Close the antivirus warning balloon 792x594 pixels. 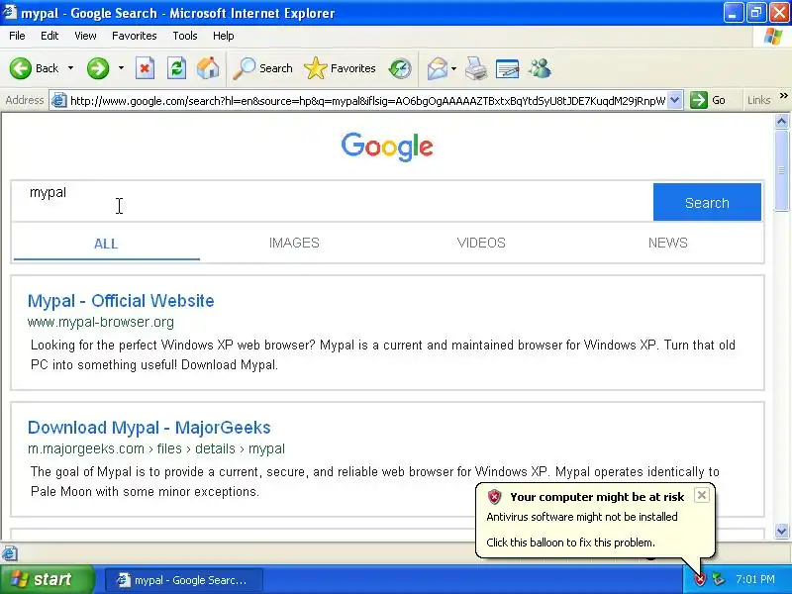[702, 496]
